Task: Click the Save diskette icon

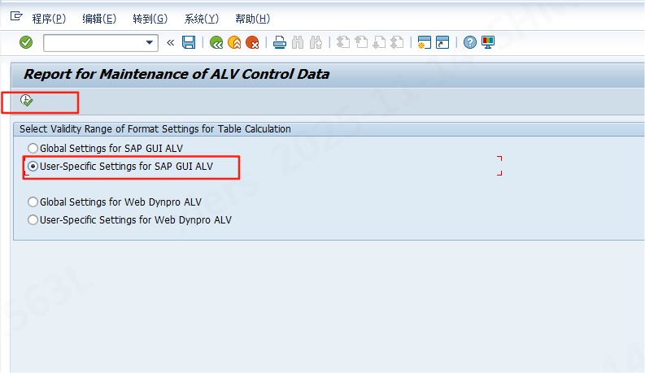Action: [x=189, y=42]
